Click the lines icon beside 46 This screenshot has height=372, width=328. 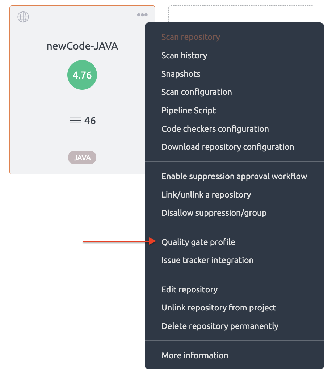(x=75, y=121)
